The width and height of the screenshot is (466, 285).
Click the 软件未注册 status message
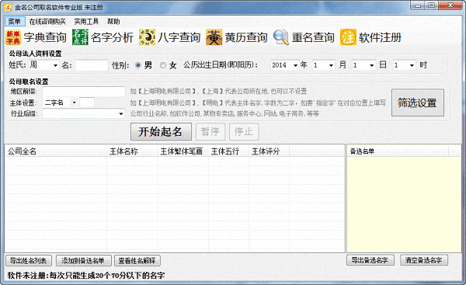(x=86, y=275)
